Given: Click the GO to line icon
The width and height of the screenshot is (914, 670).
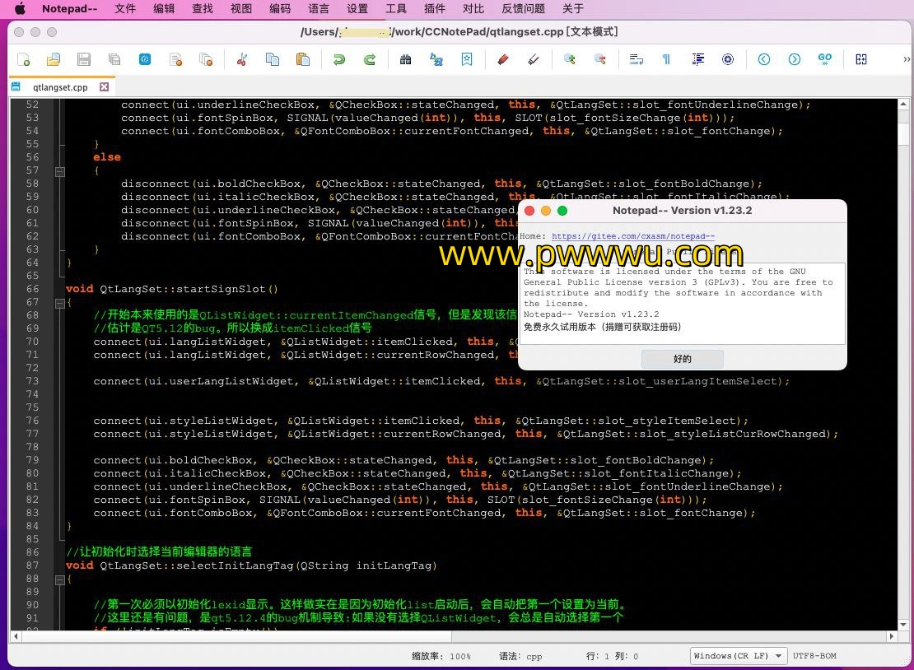Looking at the screenshot, I should click(825, 59).
